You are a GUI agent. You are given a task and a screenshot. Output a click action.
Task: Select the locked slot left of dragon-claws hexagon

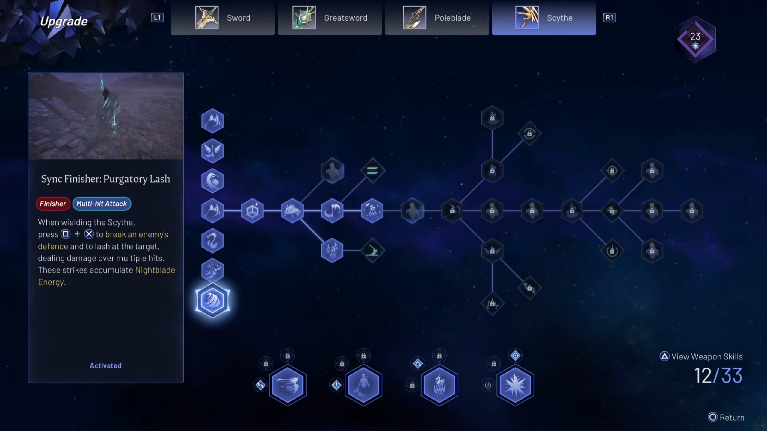click(412, 385)
